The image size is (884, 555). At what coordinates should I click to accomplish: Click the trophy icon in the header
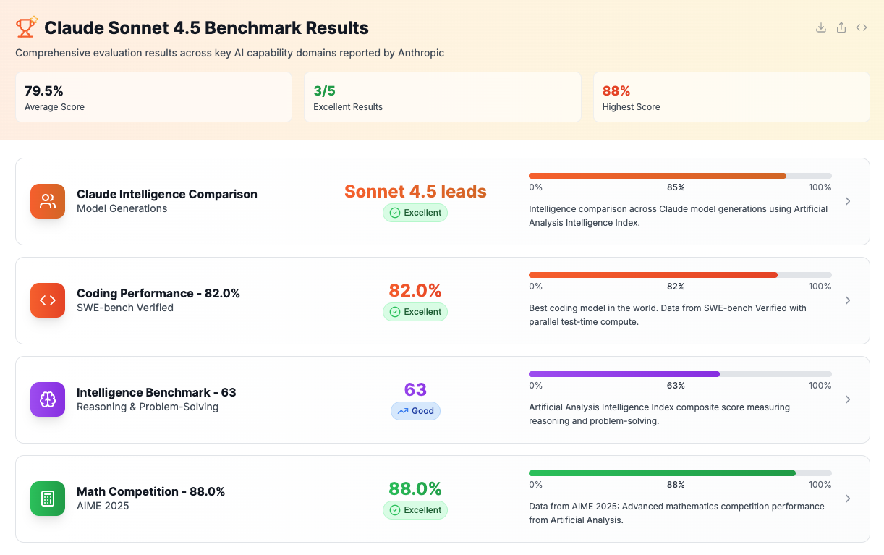coord(25,26)
